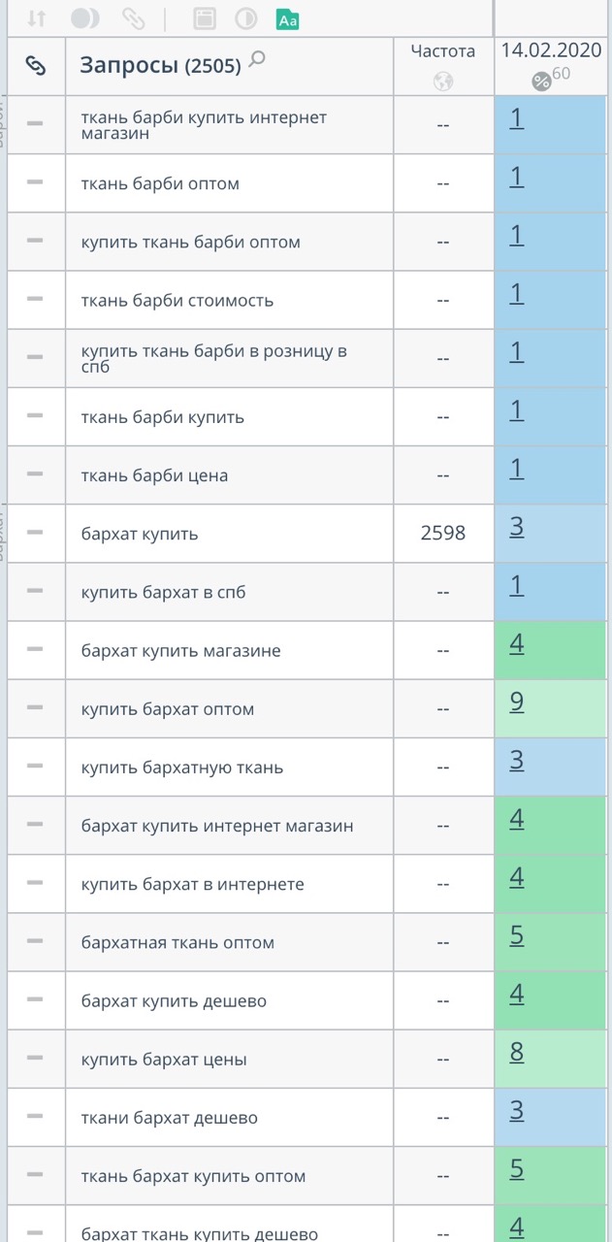Click the overlapping circles toolbar icon
The width and height of the screenshot is (612, 1242).
[x=85, y=18]
